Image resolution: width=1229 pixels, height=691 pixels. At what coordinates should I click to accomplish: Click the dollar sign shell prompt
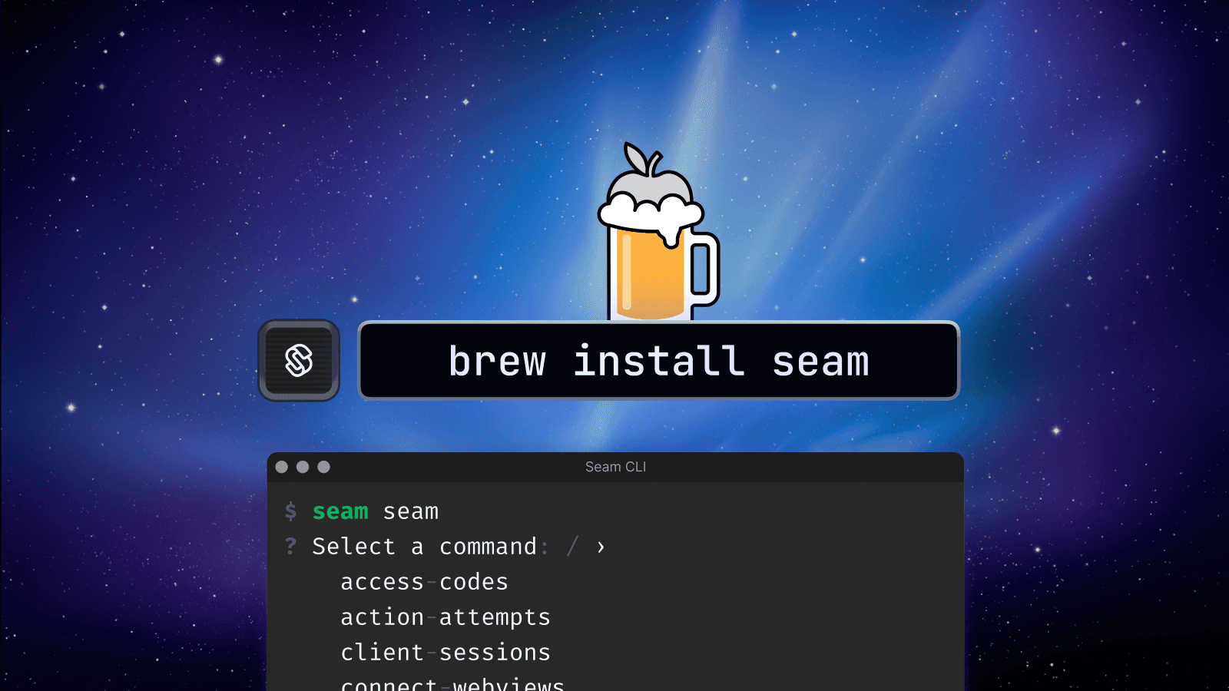click(290, 511)
